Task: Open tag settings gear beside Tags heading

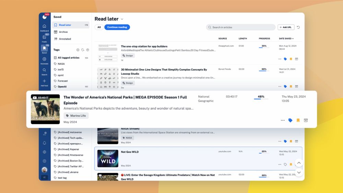Action: tap(78, 50)
